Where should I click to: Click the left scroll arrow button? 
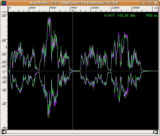[4, 132]
